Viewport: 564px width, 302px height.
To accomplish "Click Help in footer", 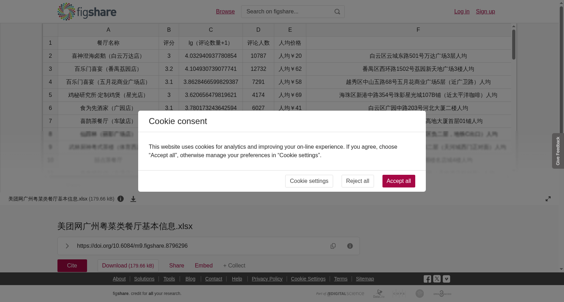I will [x=237, y=279].
